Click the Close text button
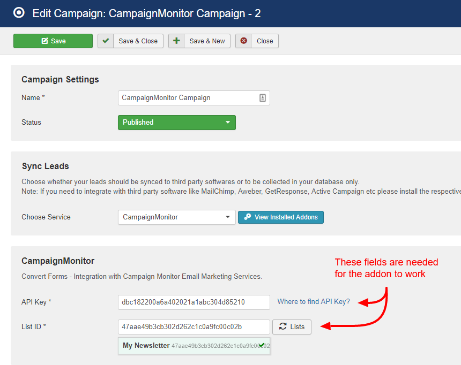This screenshot has width=461, height=365. pyautogui.click(x=265, y=41)
